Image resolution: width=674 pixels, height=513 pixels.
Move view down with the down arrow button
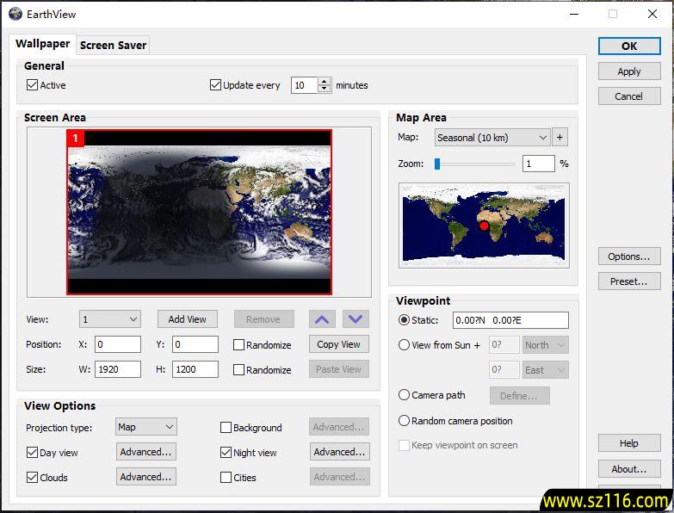pyautogui.click(x=356, y=319)
